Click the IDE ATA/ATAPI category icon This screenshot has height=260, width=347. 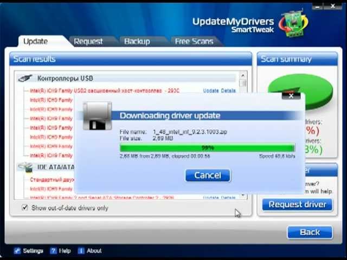25,167
